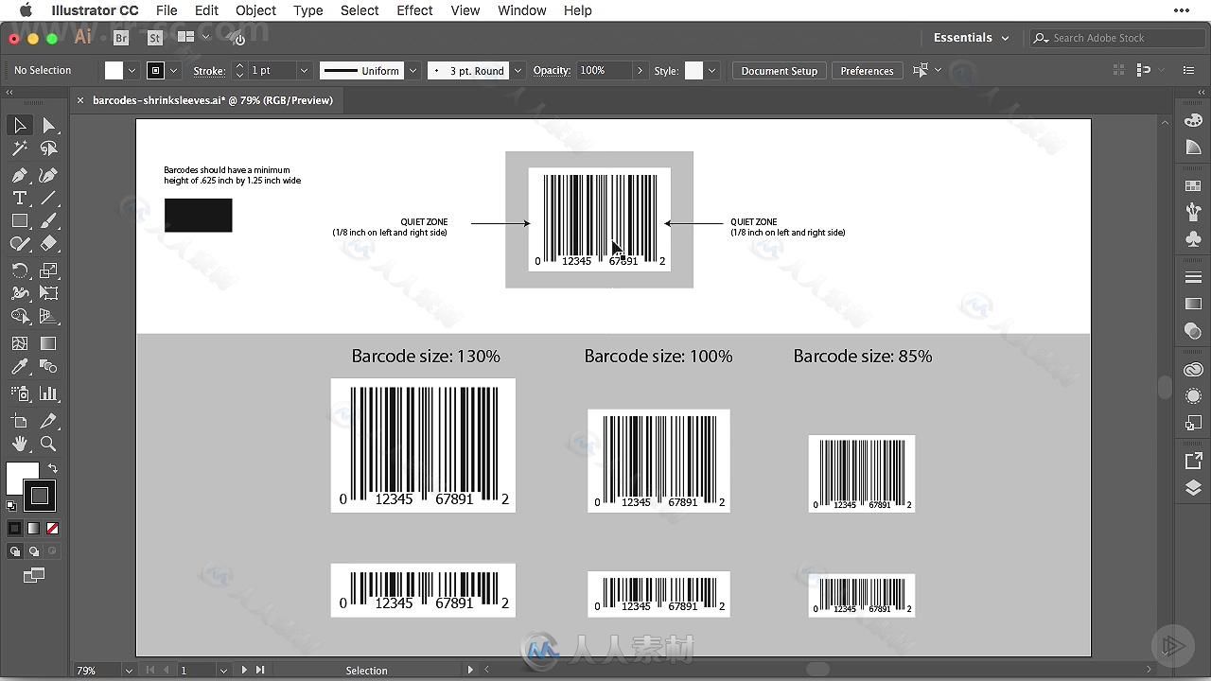
Task: Select the Pen tool
Action: (x=20, y=175)
